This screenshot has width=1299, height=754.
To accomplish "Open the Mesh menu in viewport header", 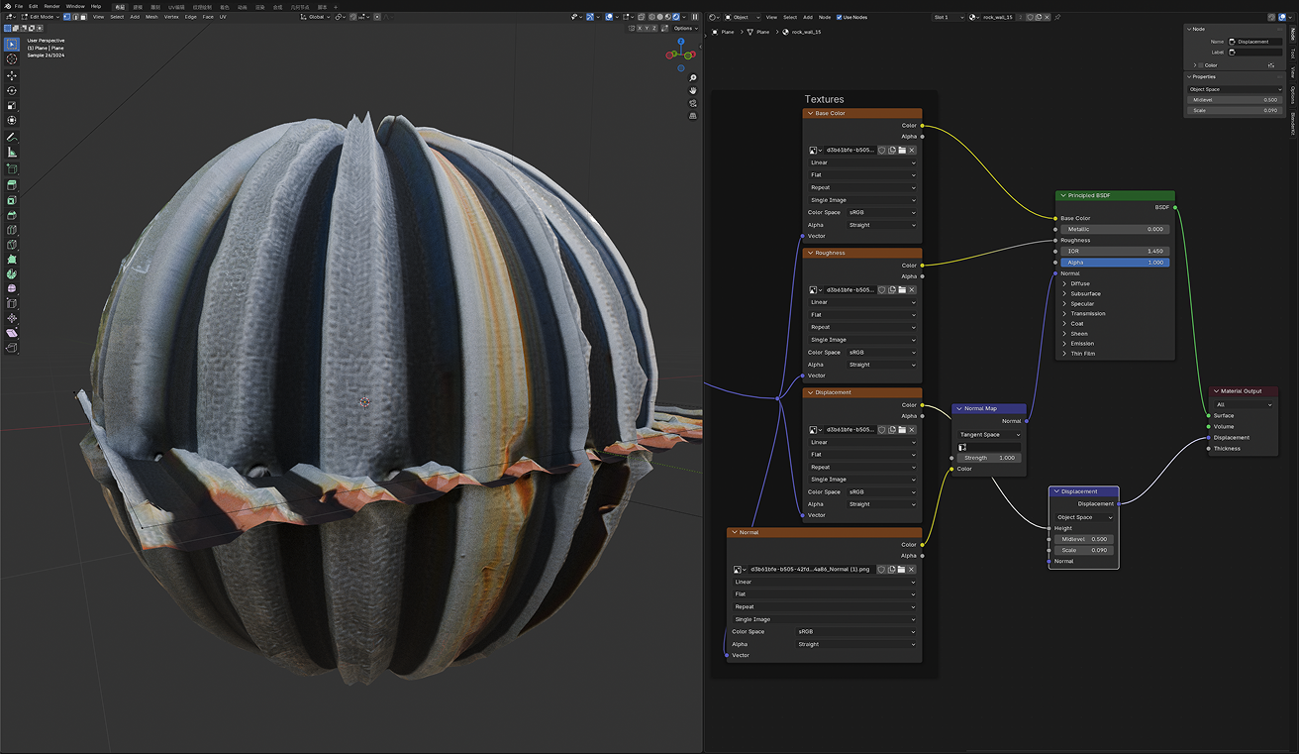I will (151, 17).
